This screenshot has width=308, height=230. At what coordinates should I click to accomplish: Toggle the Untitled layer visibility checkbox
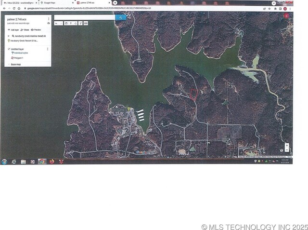[9, 49]
